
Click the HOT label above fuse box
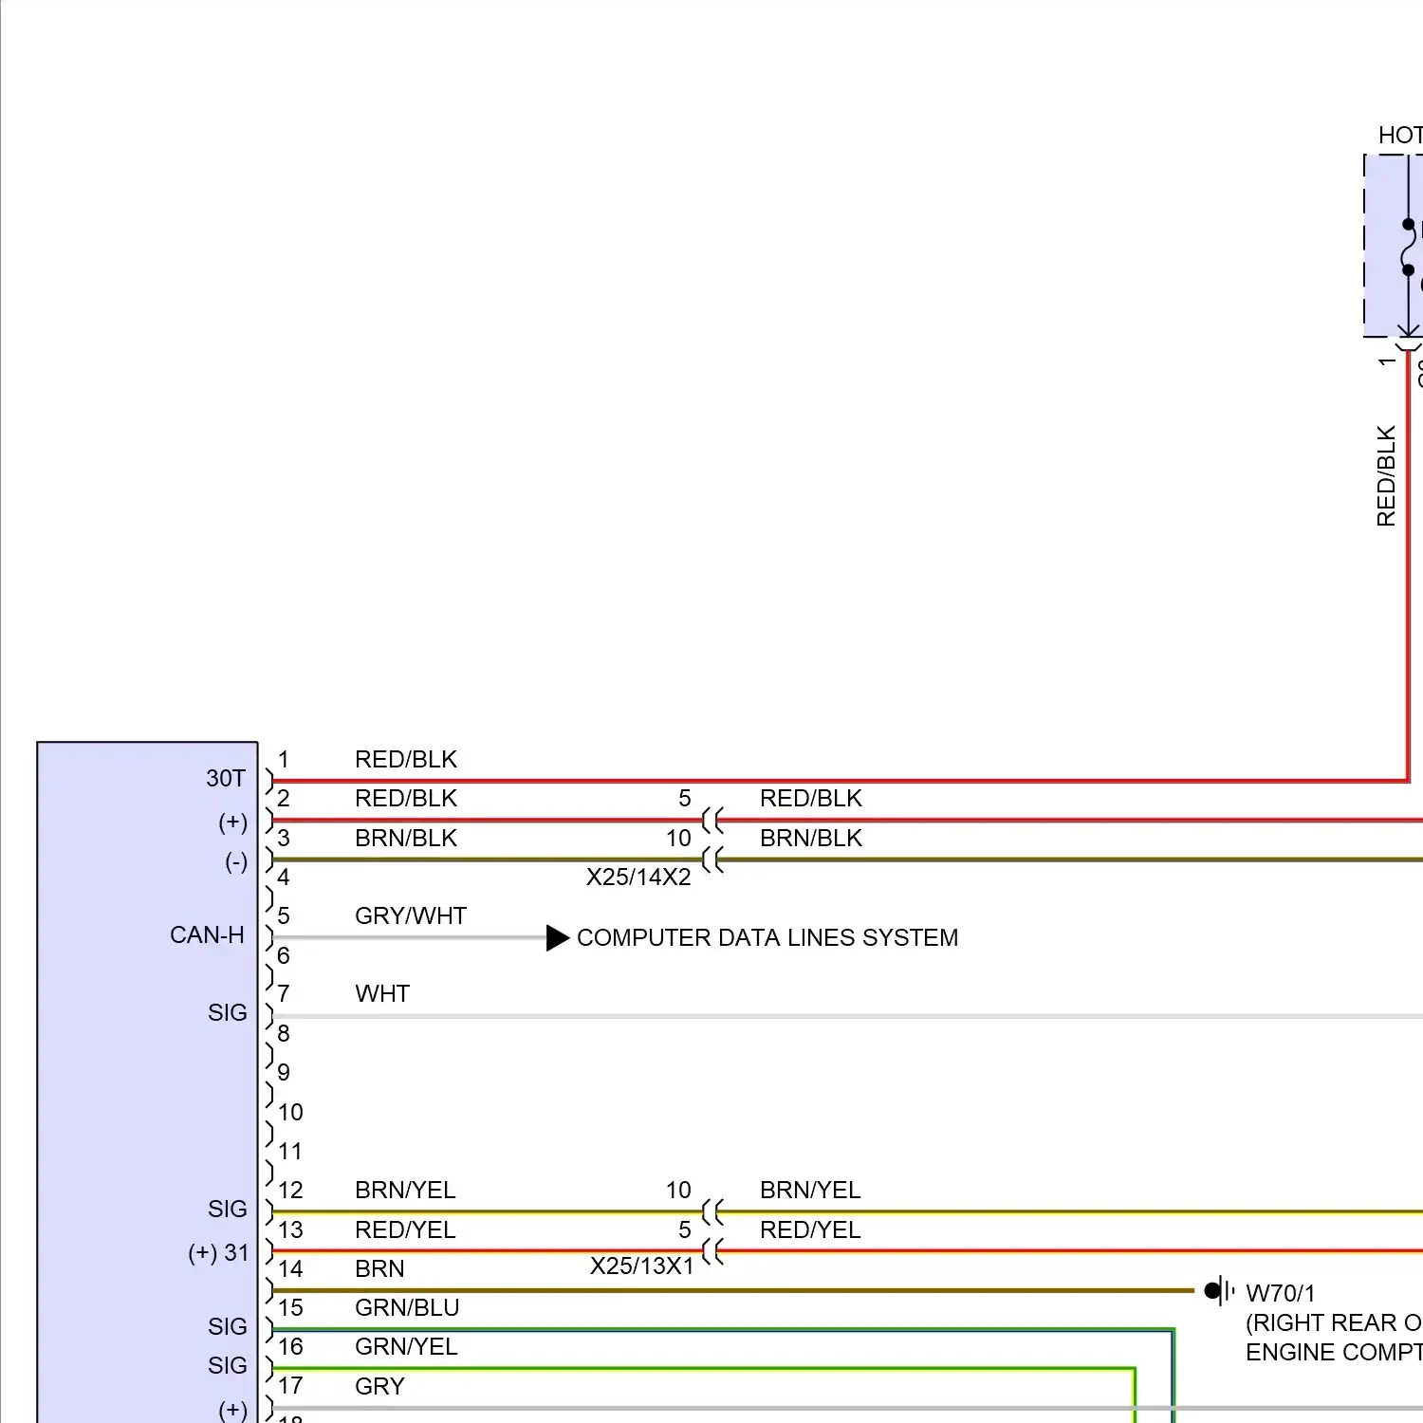point(1400,136)
